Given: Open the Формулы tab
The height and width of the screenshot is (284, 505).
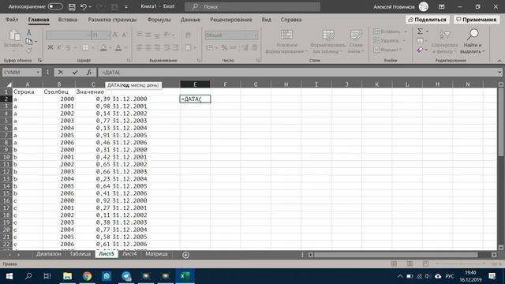Looking at the screenshot, I should 159,20.
